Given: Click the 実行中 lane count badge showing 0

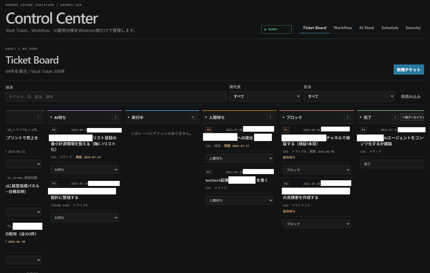Looking at the screenshot, I should click(x=193, y=117).
